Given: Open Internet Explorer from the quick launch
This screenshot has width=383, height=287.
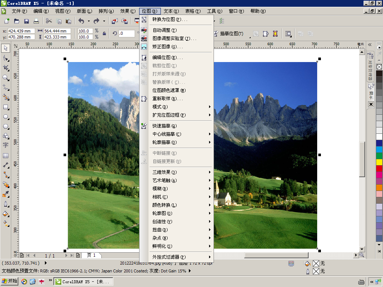Looking at the screenshot, I should coord(33,282).
